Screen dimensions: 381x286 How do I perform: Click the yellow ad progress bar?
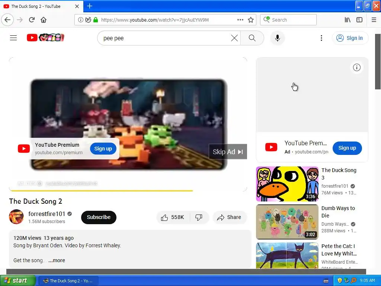pyautogui.click(x=101, y=191)
